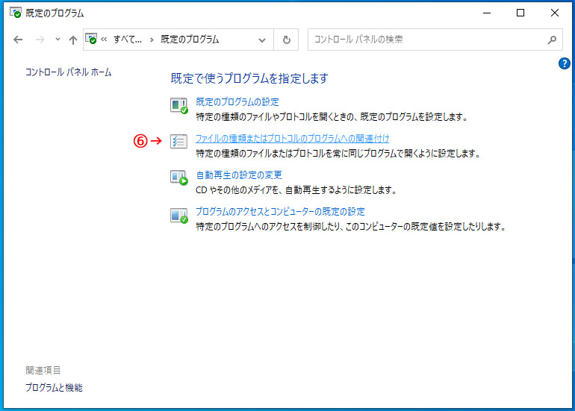Image resolution: width=575 pixels, height=411 pixels.
Task: Select the すべて... breadcrumb
Action: 127,40
